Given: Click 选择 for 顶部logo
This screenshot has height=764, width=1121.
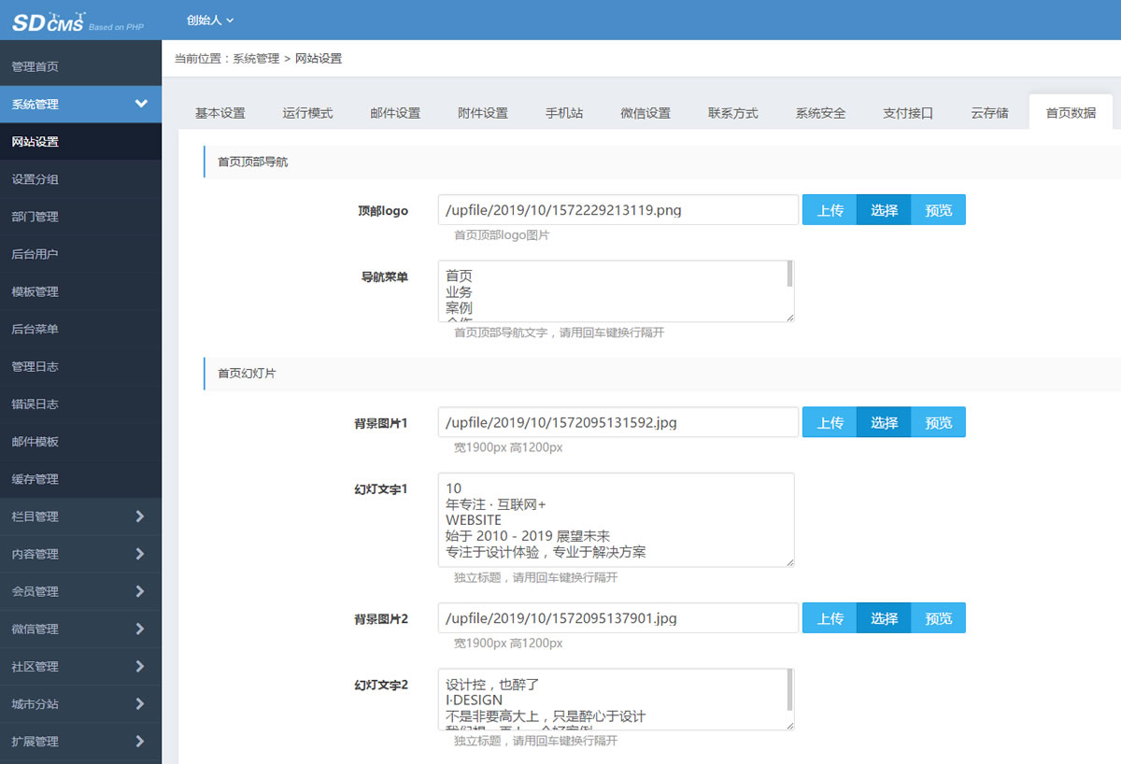Looking at the screenshot, I should click(884, 210).
